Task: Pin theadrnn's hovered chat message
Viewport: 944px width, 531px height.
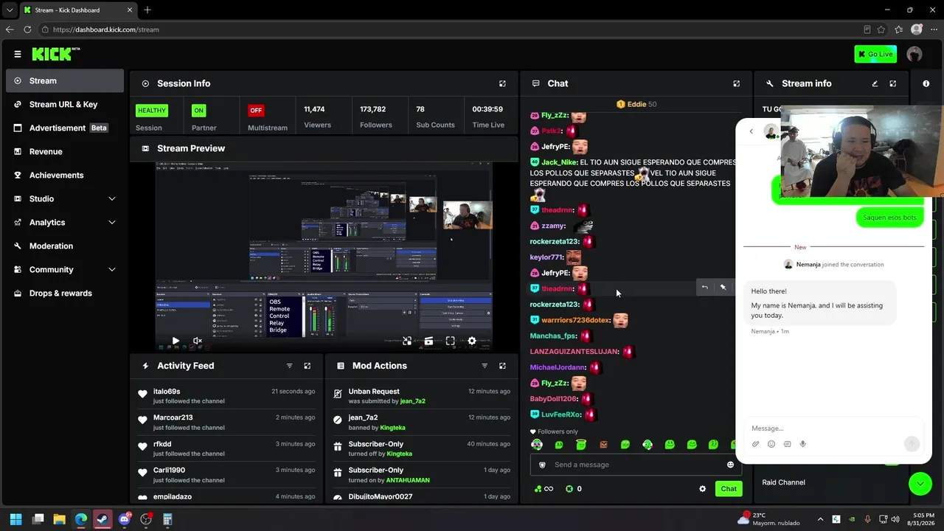Action: (x=723, y=288)
